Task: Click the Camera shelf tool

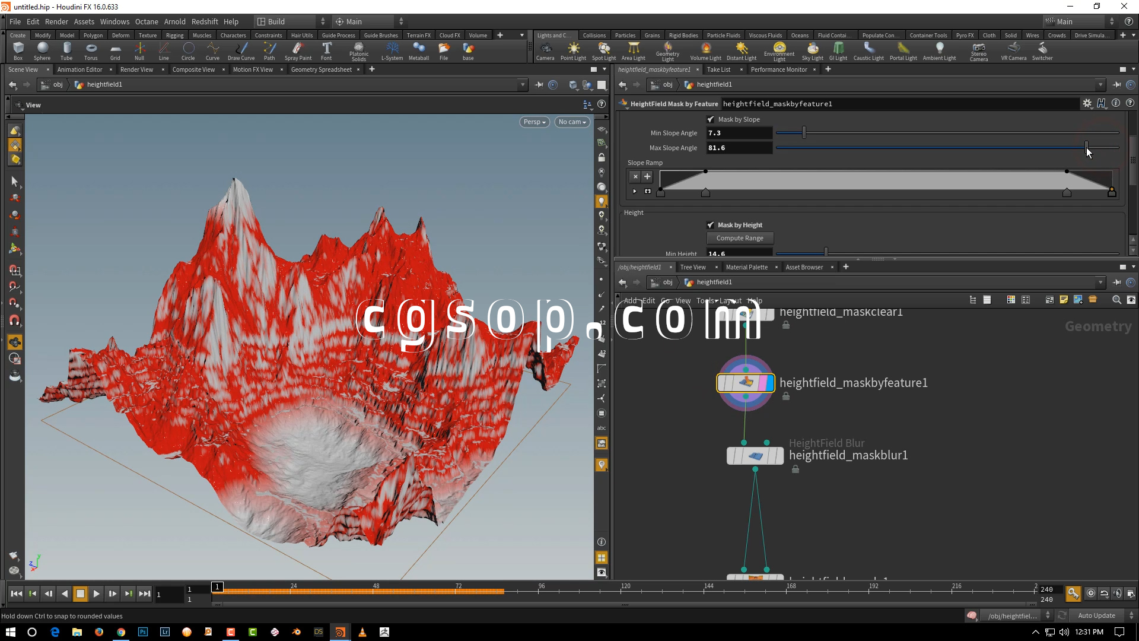Action: click(545, 50)
